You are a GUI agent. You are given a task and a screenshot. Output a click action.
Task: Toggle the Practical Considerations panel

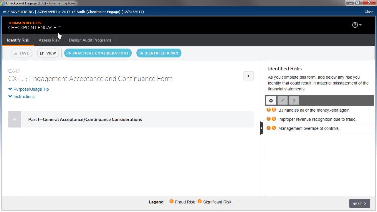(98, 53)
